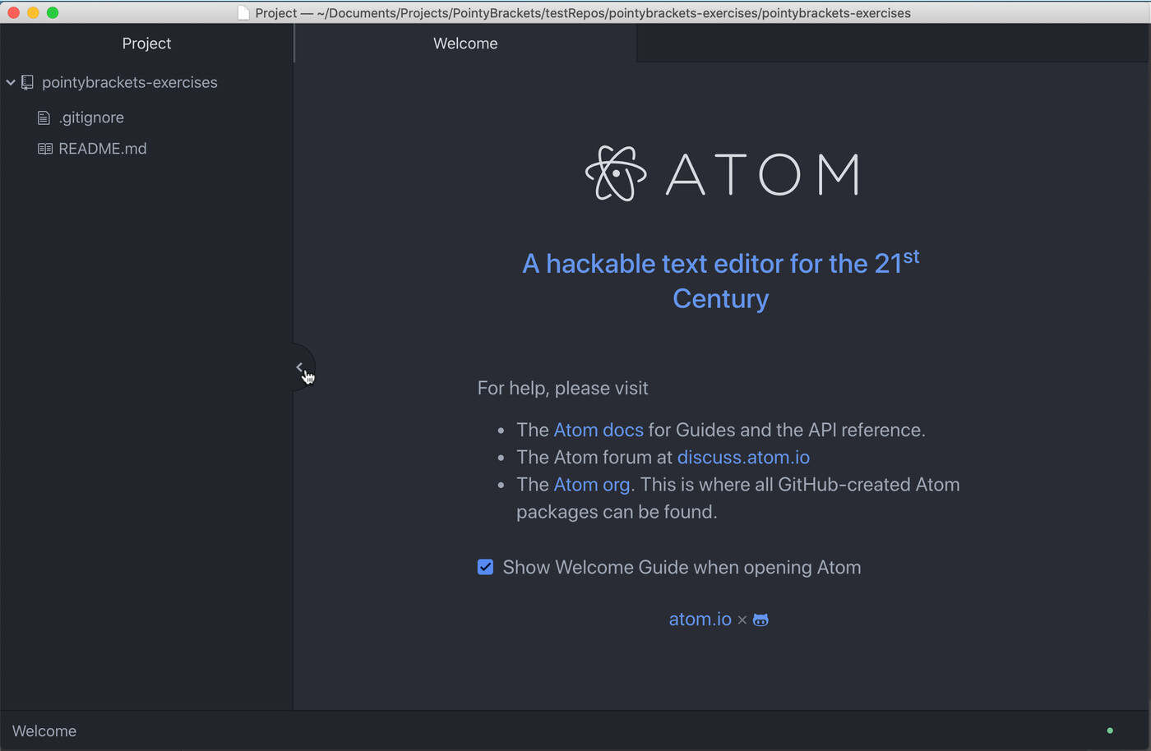
Task: Click the .gitignore file icon
Action: point(44,118)
